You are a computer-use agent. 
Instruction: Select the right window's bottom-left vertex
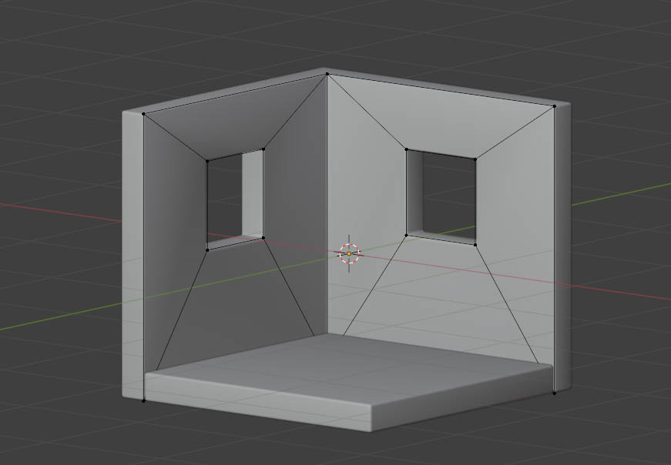[406, 235]
